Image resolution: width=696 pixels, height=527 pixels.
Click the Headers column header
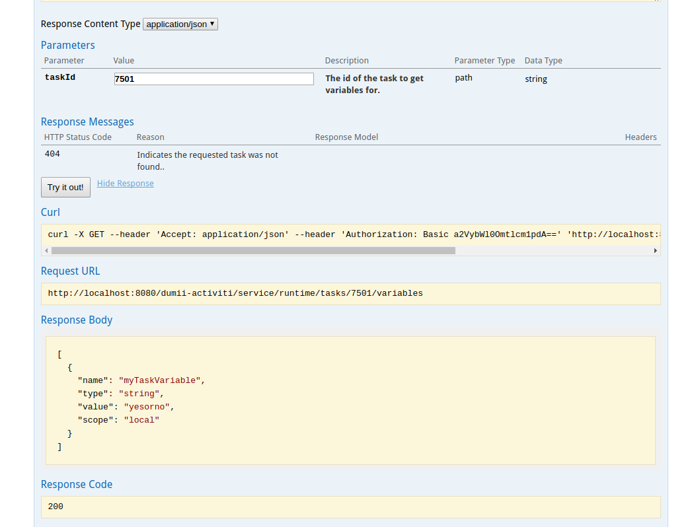tap(640, 137)
